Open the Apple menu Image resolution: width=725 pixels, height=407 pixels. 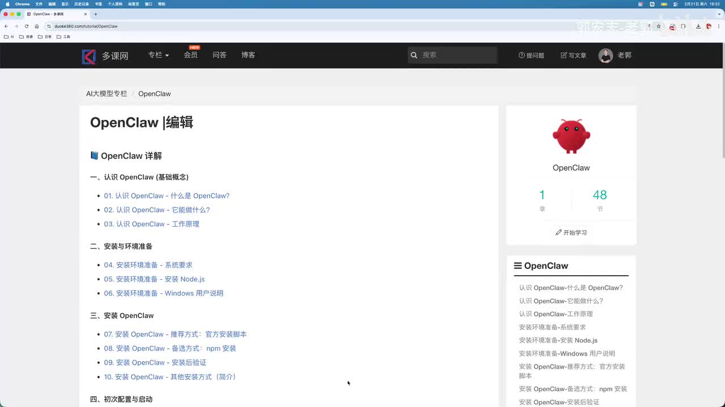[x=7, y=4]
